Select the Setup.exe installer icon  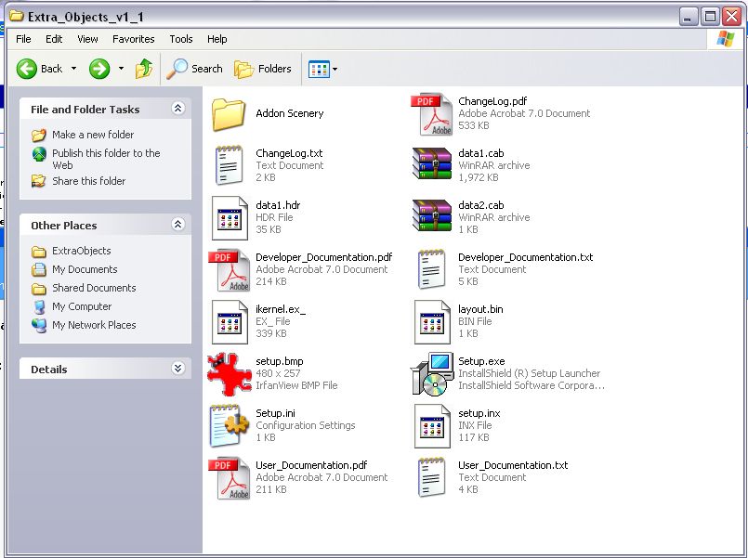tap(432, 374)
